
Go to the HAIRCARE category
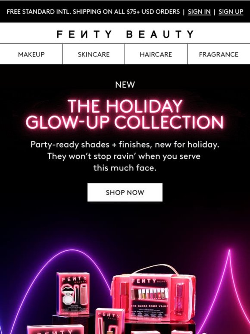point(156,54)
